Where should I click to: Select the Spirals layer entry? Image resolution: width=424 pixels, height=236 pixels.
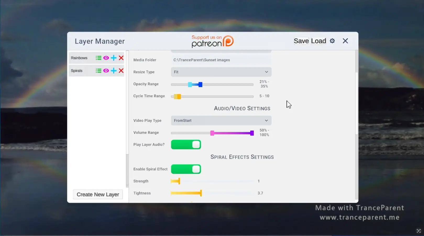coord(77,71)
